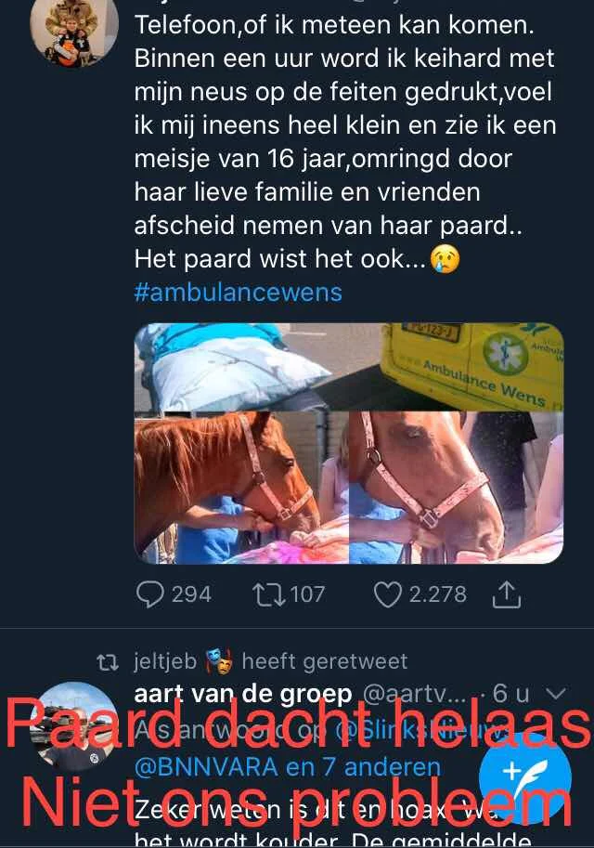Image resolution: width=594 pixels, height=848 pixels.
Task: Tap the 107 retweets count
Action: 307,594
